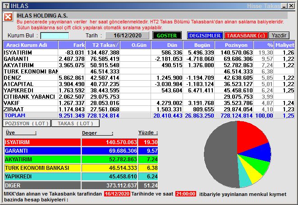The height and width of the screenshot is (205, 298).
Task: Click the Yüzde column label
Action: point(148,132)
